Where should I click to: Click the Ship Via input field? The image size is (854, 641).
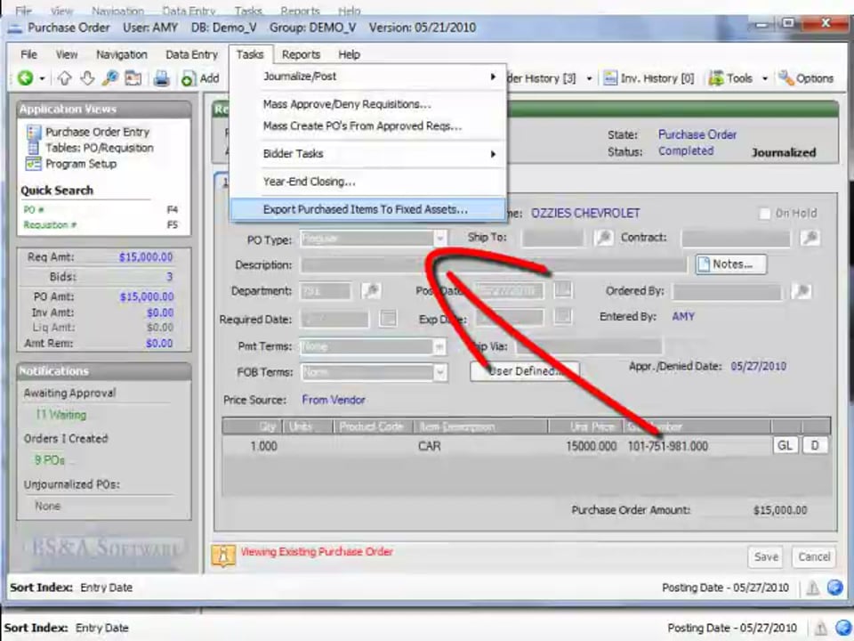coord(589,346)
